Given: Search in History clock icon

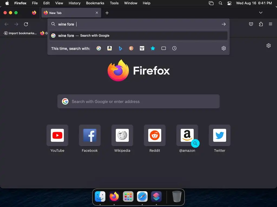Looking at the screenshot, I should pyautogui.click(x=174, y=48).
